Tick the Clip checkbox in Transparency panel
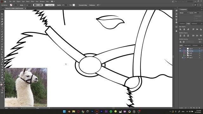This screenshot has width=203, height=114. tap(194, 19)
